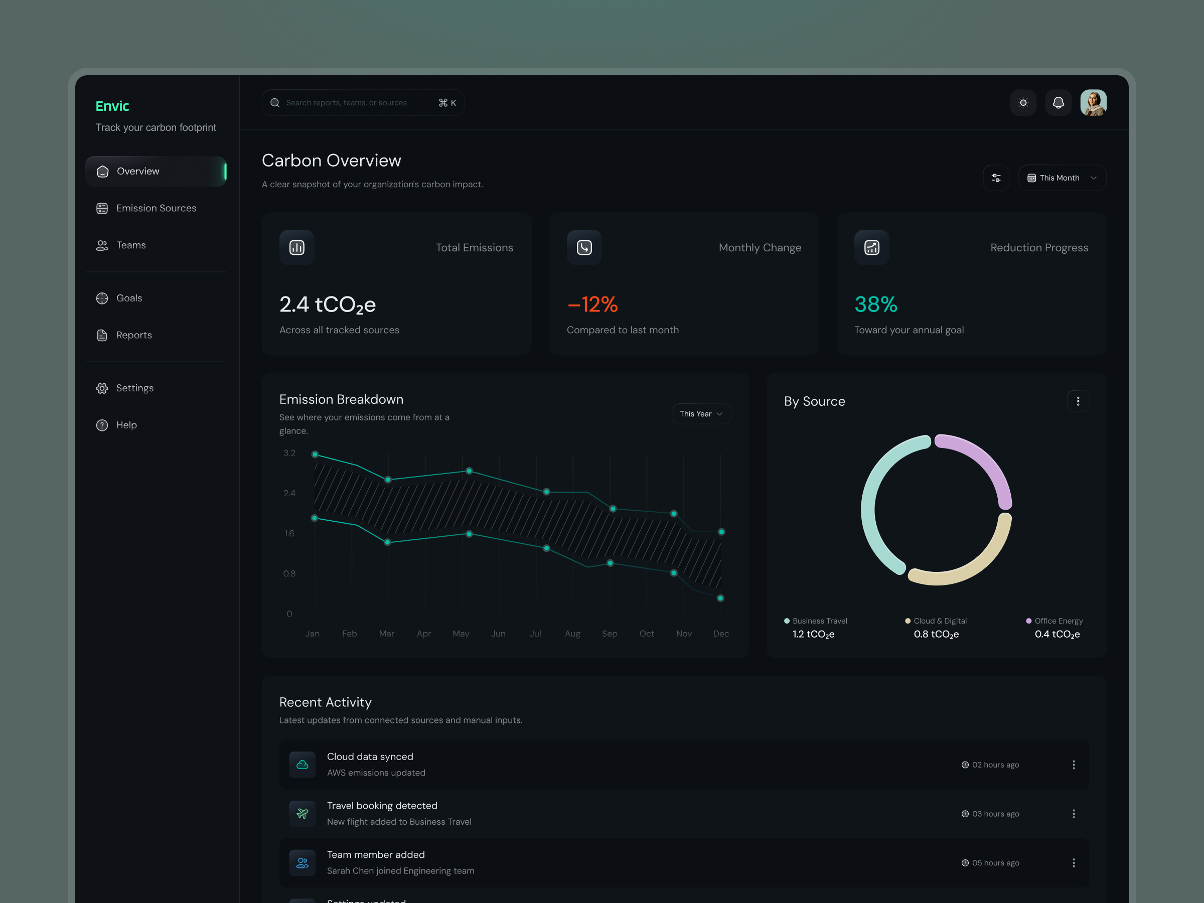Click the Envic logo text

112,105
